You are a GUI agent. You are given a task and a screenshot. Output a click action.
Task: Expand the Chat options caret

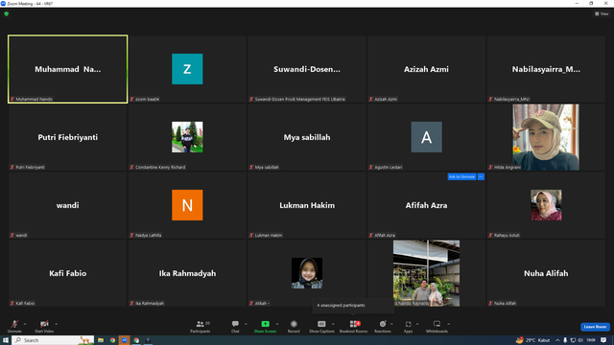point(246,324)
